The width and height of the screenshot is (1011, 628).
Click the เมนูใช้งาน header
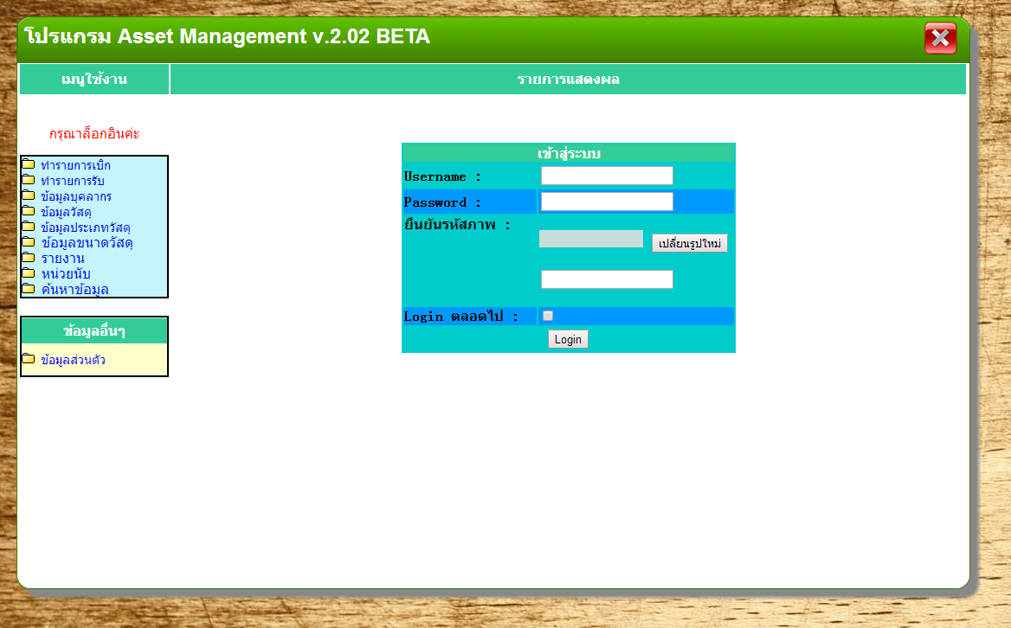94,80
